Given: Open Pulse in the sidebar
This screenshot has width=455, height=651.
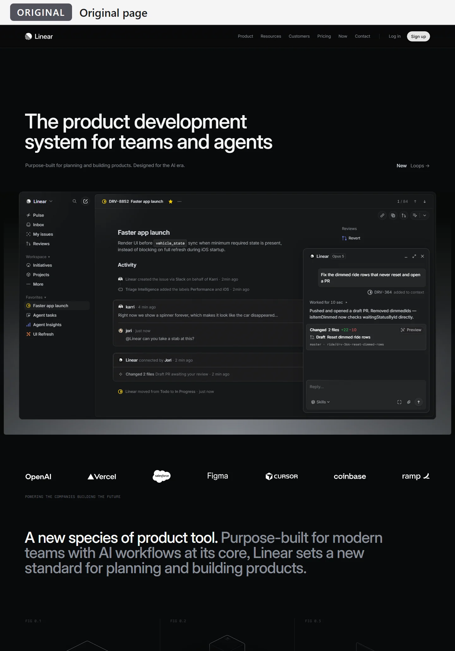Looking at the screenshot, I should (x=57, y=215).
